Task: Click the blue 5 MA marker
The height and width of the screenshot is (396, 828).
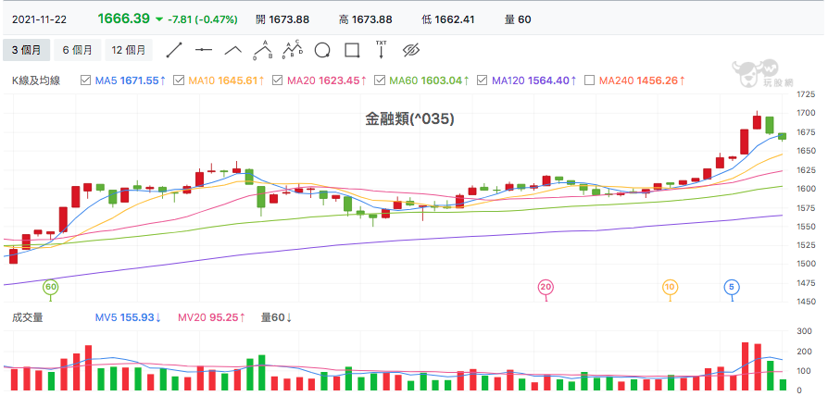Action: point(732,288)
